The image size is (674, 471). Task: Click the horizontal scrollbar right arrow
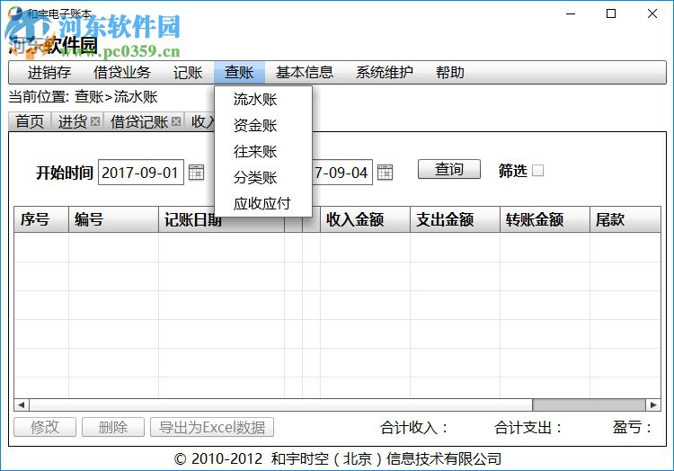click(x=653, y=404)
